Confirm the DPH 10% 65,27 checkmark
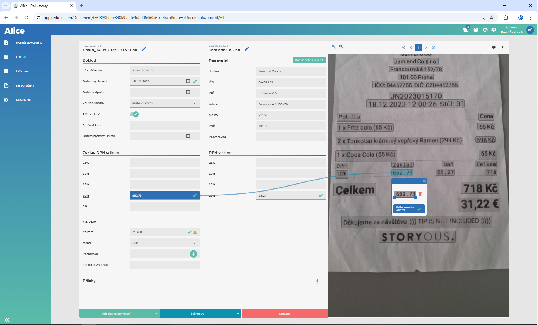 [x=321, y=195]
